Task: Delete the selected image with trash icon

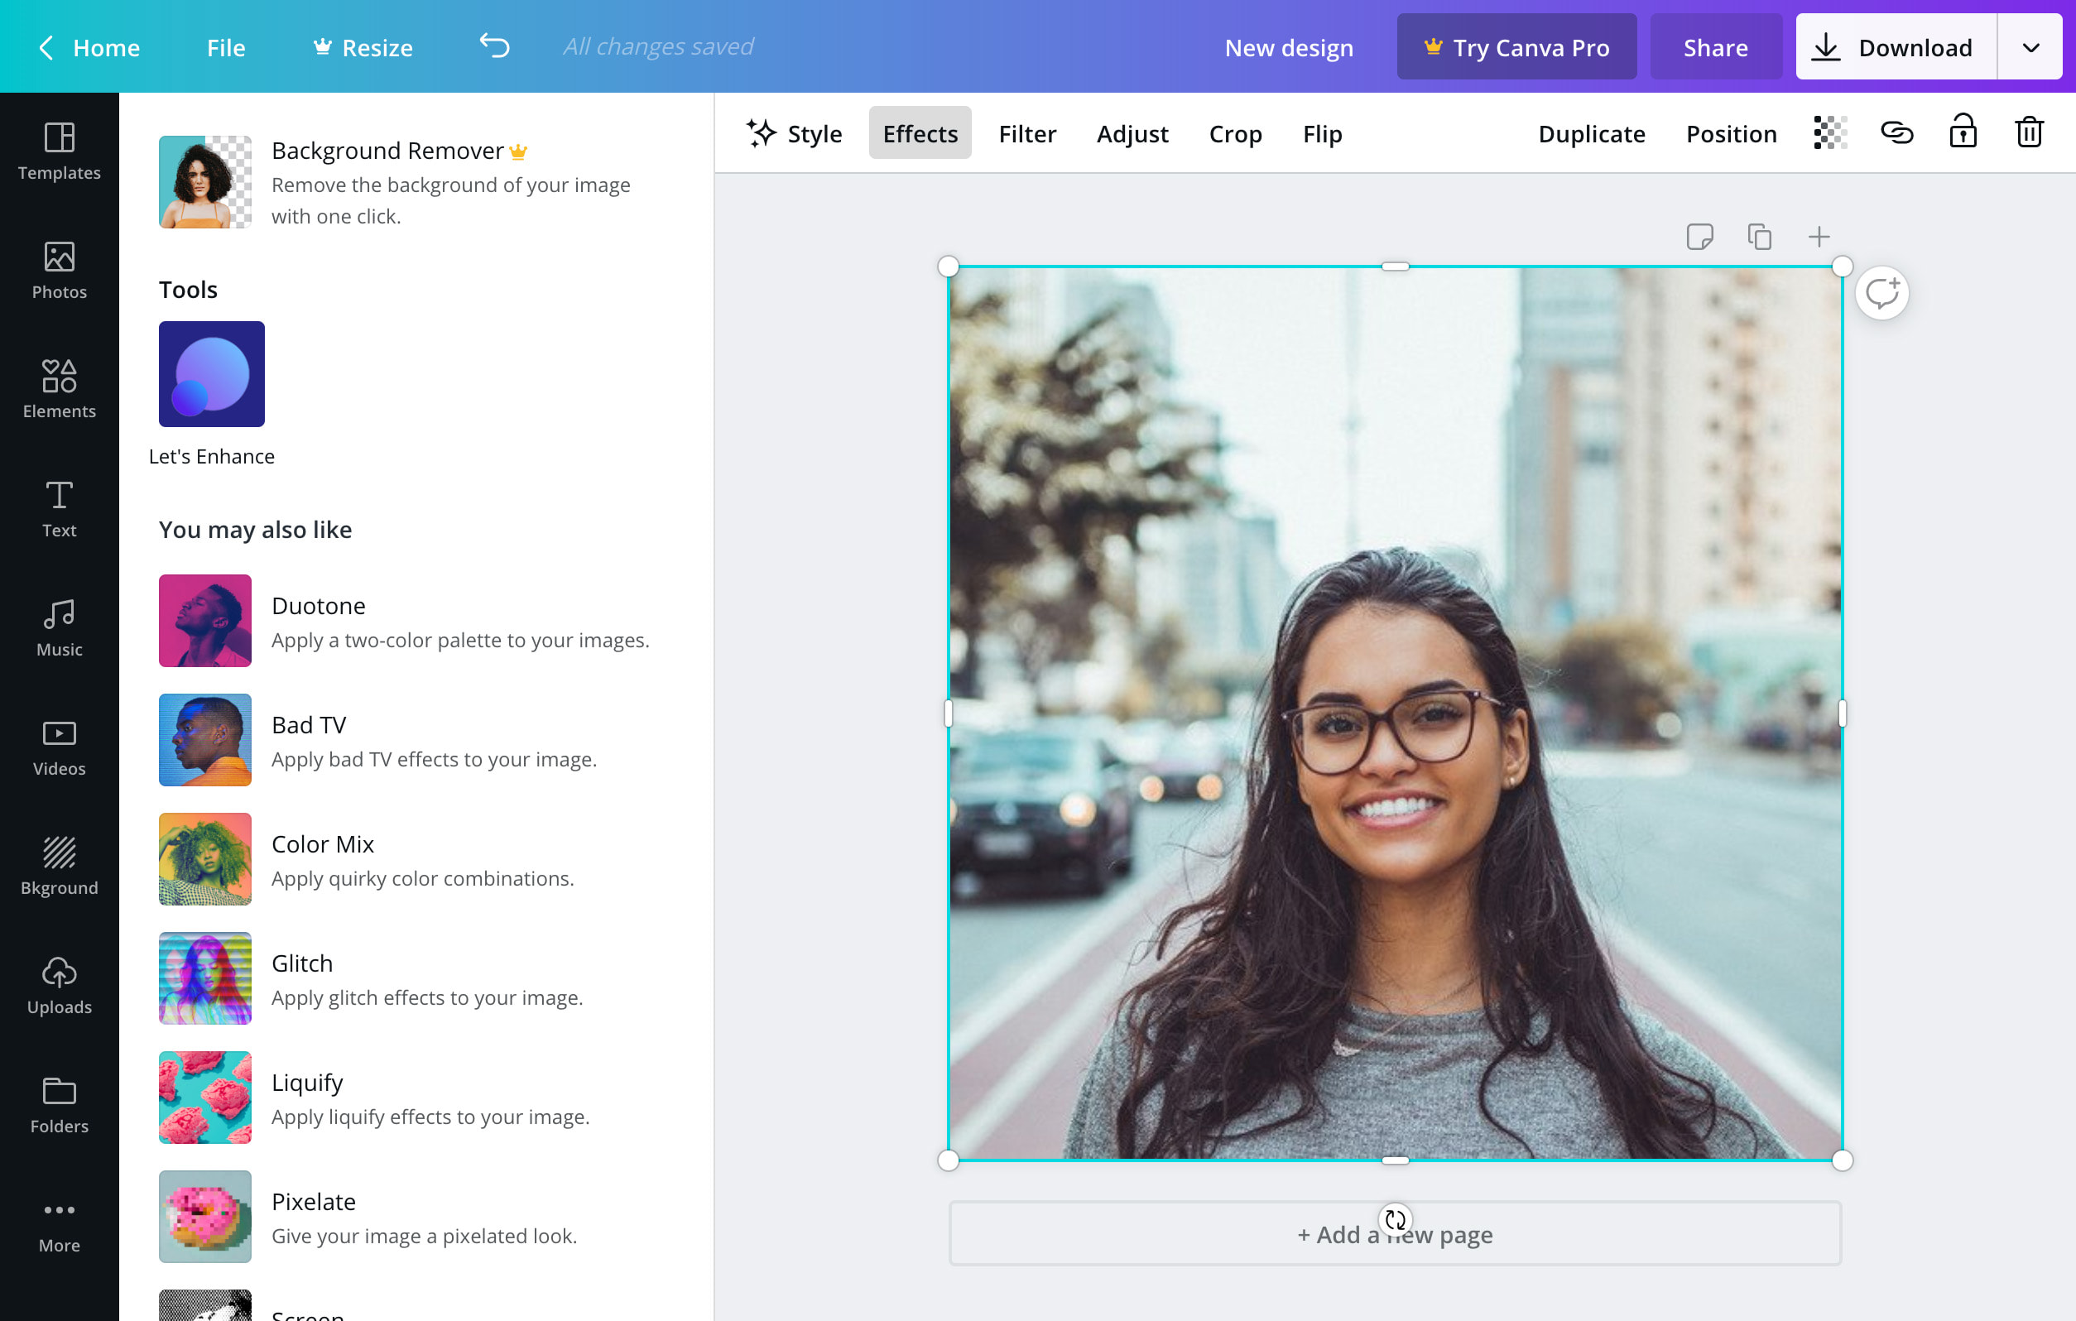Action: [x=2028, y=132]
